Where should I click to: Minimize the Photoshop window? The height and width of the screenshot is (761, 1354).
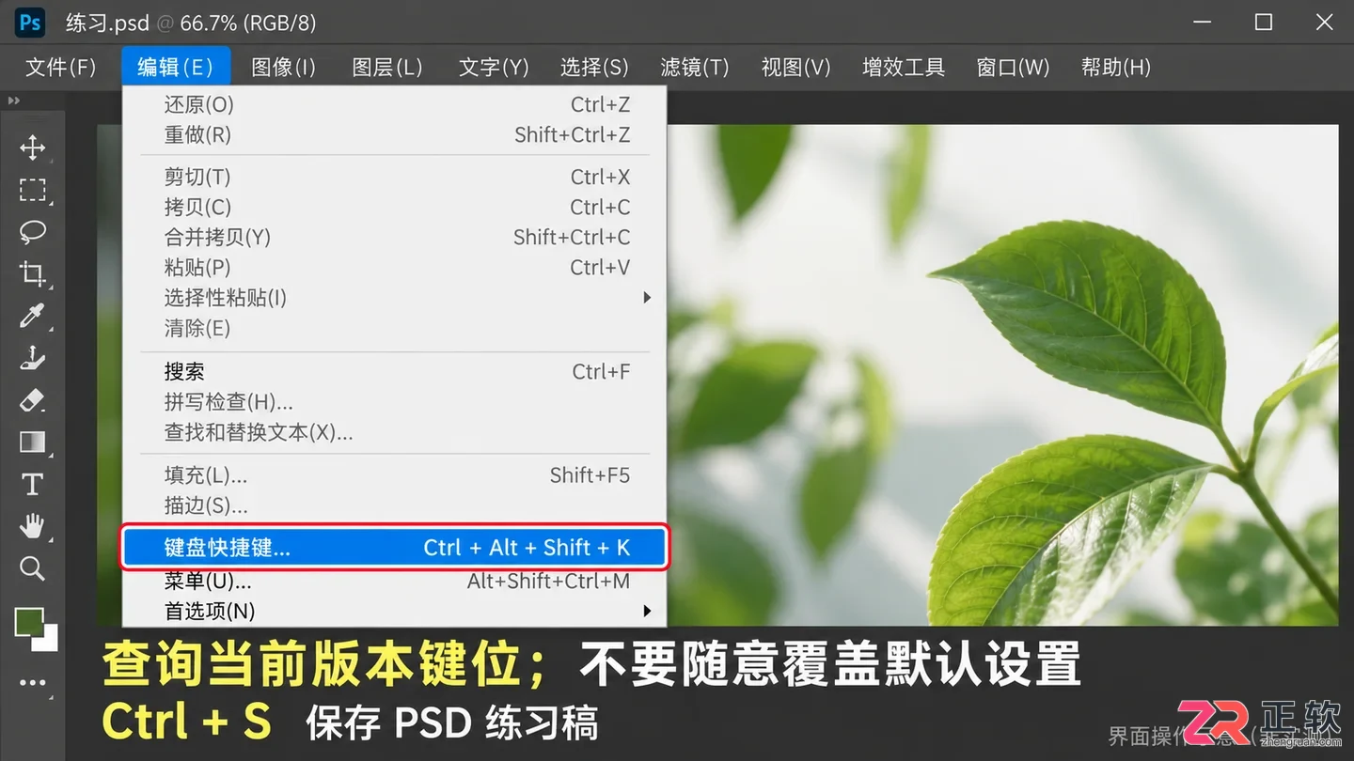[1204, 23]
